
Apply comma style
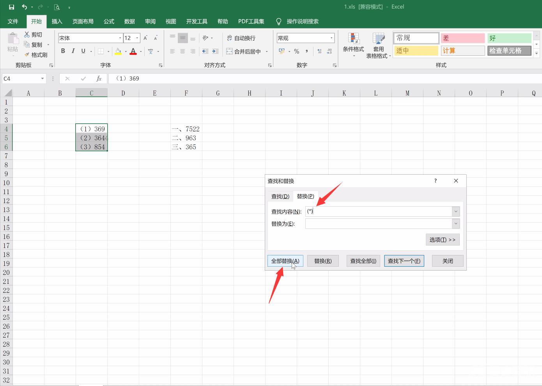pyautogui.click(x=307, y=51)
